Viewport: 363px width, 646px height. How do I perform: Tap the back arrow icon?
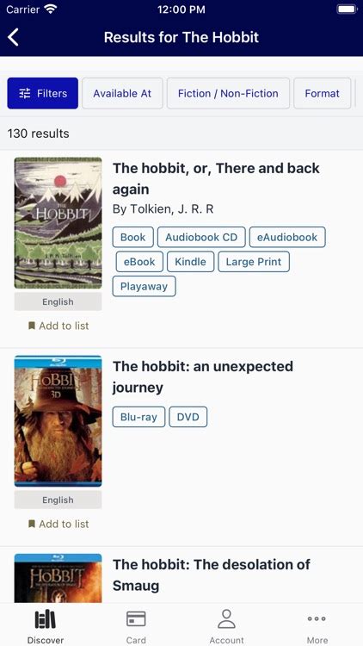coord(13,38)
